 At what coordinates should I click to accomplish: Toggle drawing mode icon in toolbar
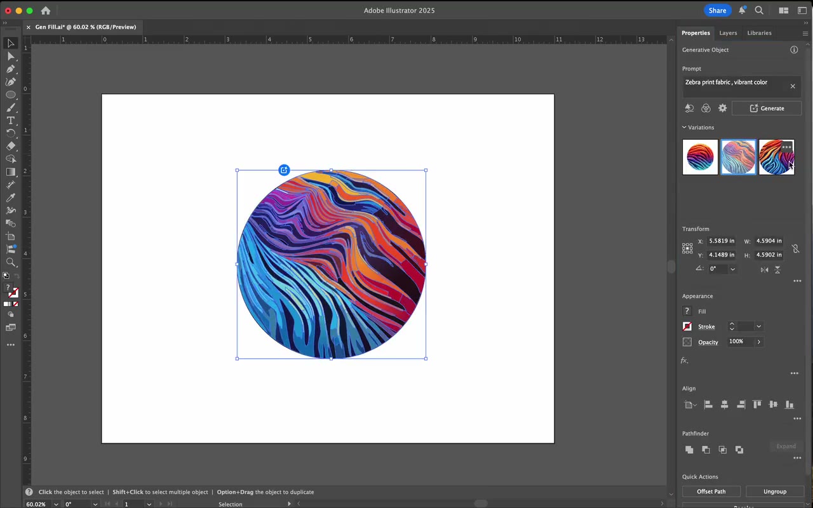coord(11,314)
